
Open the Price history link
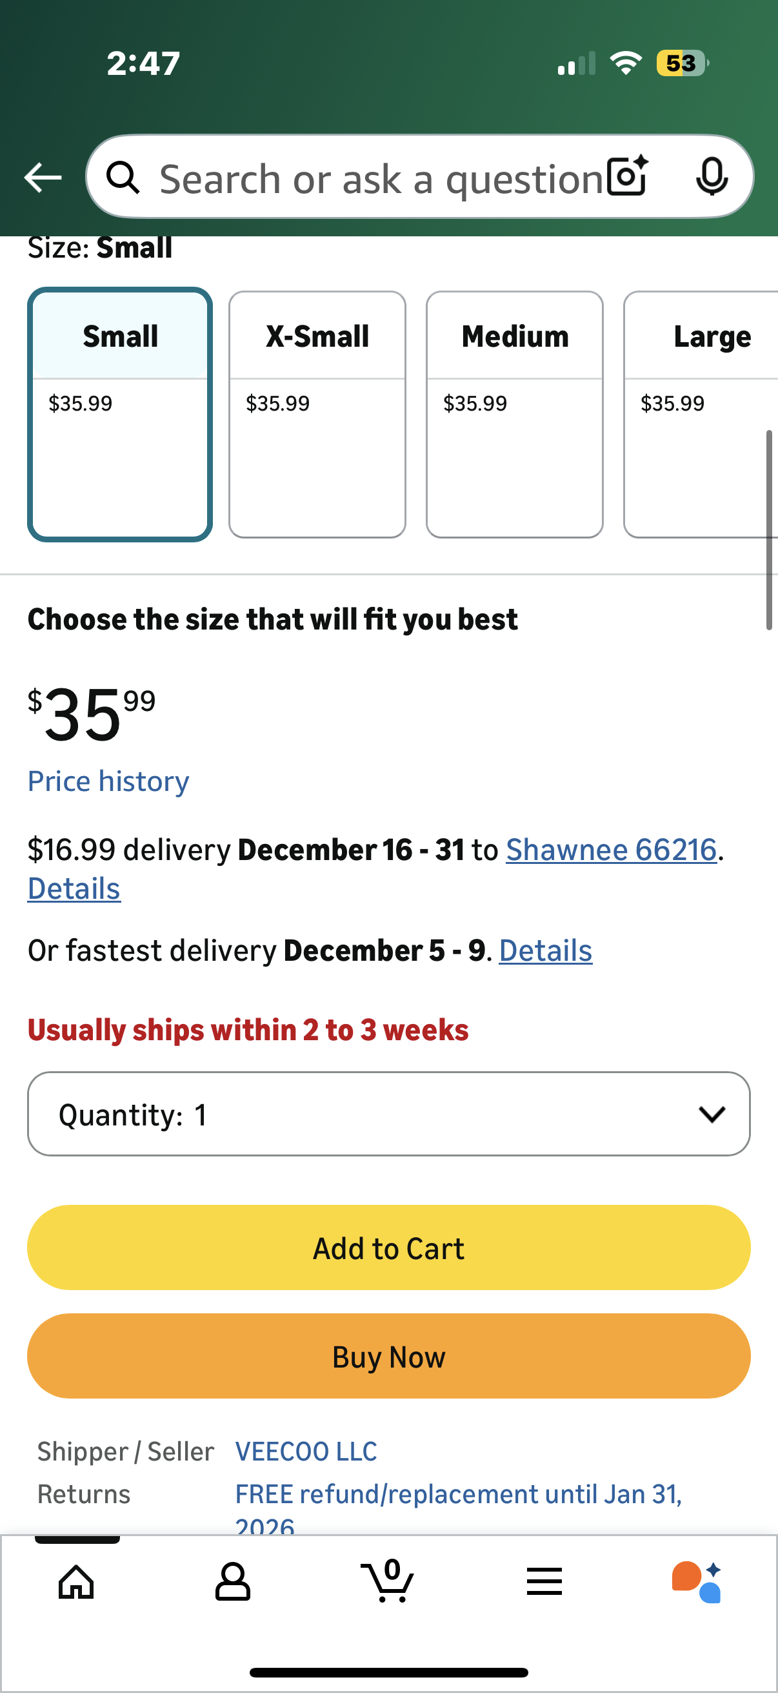click(108, 781)
